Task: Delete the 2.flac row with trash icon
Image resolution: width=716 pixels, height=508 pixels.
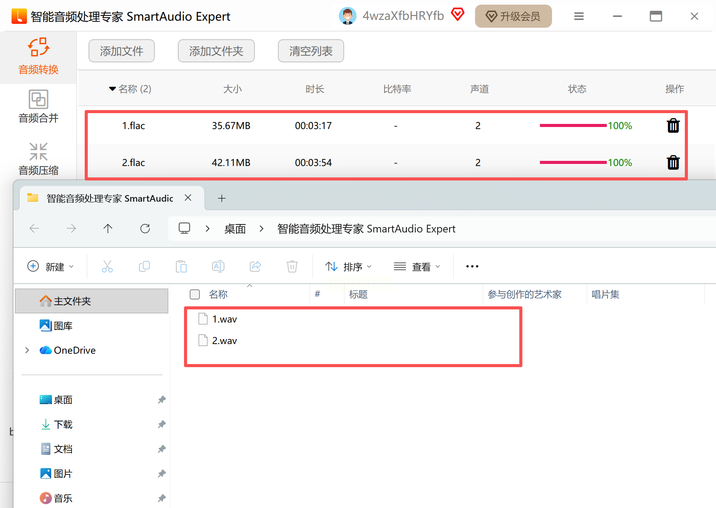Action: tap(673, 162)
